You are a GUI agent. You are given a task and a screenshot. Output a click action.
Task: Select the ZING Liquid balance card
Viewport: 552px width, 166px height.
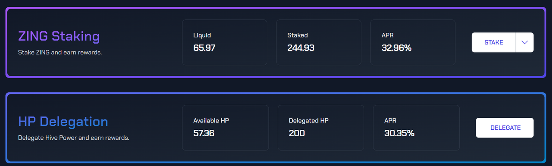click(x=225, y=42)
